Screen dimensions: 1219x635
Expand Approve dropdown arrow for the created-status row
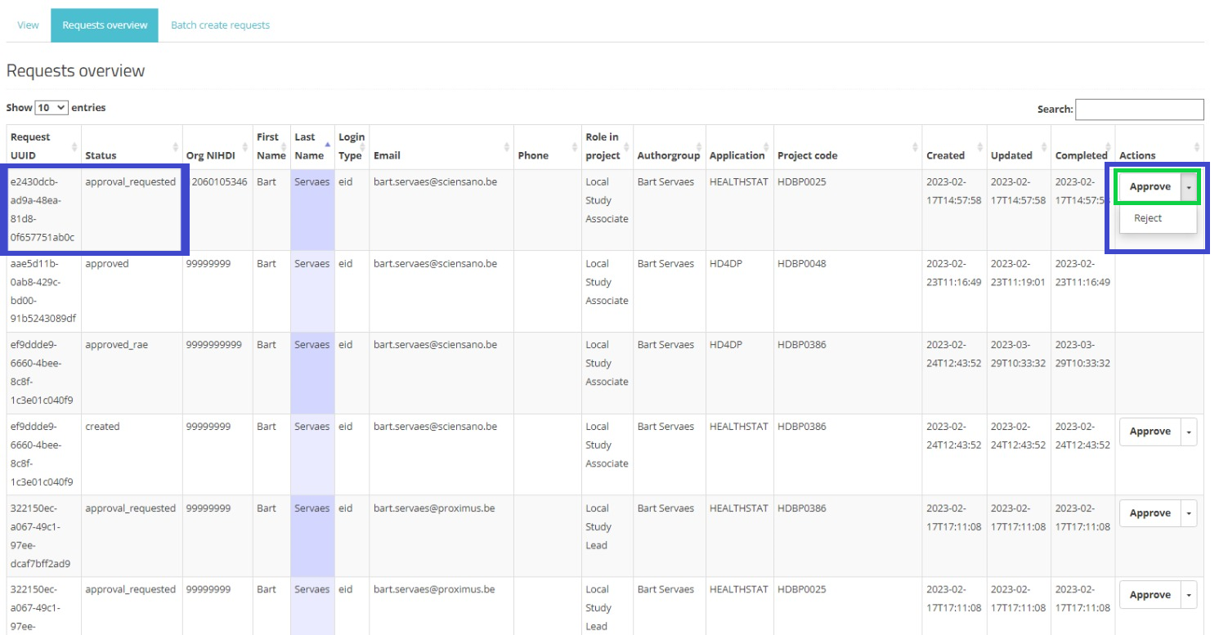(x=1189, y=432)
